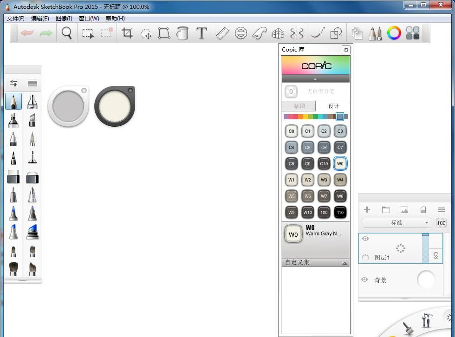The height and width of the screenshot is (337, 455).
Task: Select the Distort transform tool
Action: pos(164,33)
